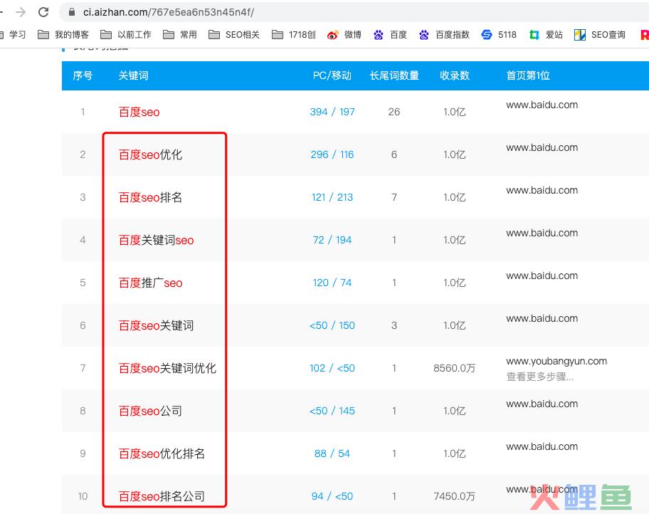Open the 百度seo排名 keyword link
The width and height of the screenshot is (649, 514).
point(150,197)
